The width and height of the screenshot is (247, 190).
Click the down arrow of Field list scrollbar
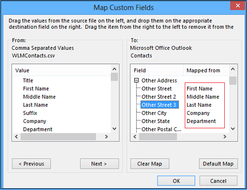click(x=233, y=129)
